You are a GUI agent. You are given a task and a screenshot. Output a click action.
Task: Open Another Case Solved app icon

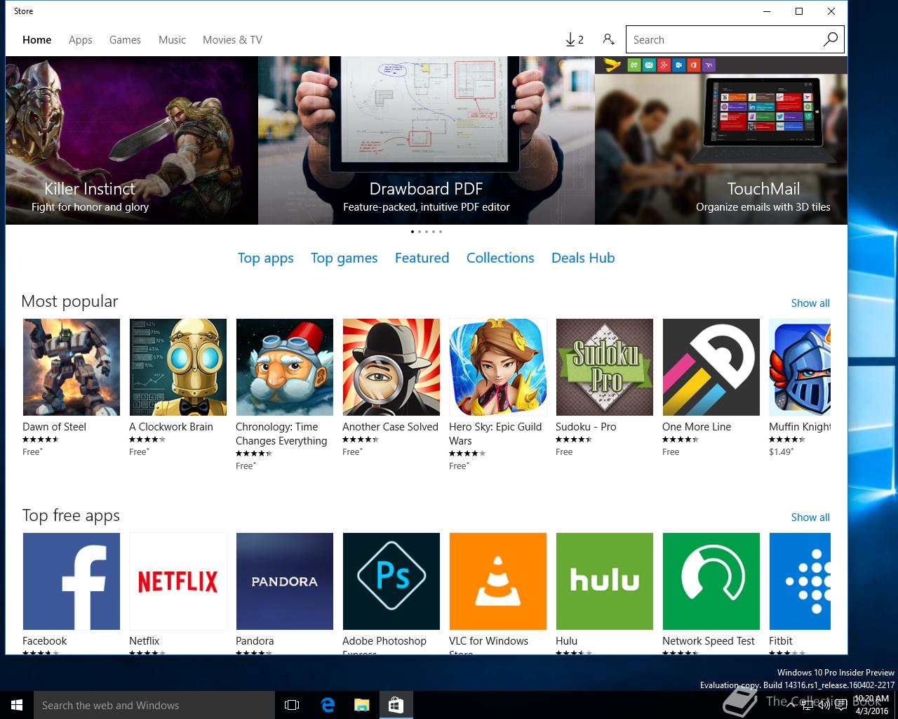click(391, 367)
